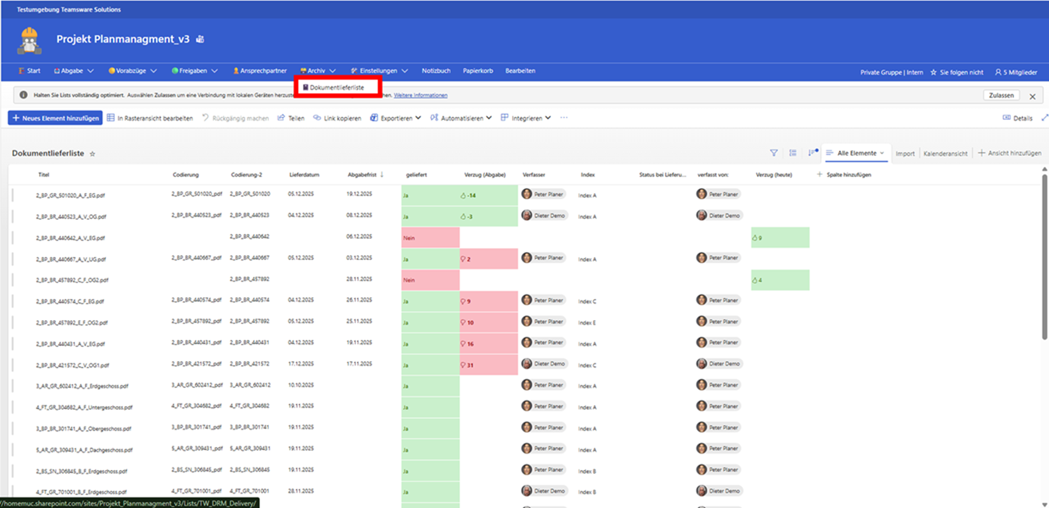Open the group-by icon next to filter
Screen dimensions: 1049x508
pos(793,153)
